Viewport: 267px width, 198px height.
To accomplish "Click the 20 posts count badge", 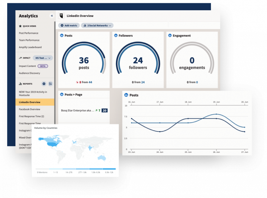I will pos(104,110).
